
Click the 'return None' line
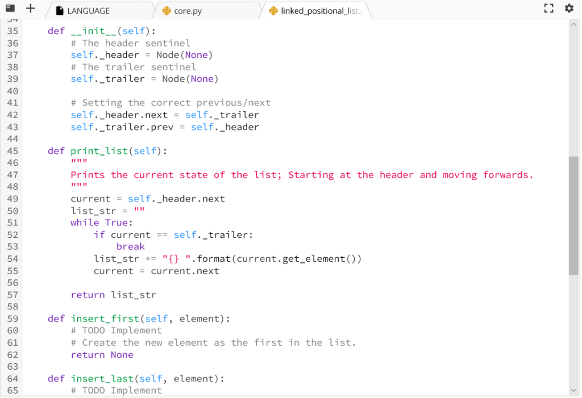pyautogui.click(x=102, y=355)
